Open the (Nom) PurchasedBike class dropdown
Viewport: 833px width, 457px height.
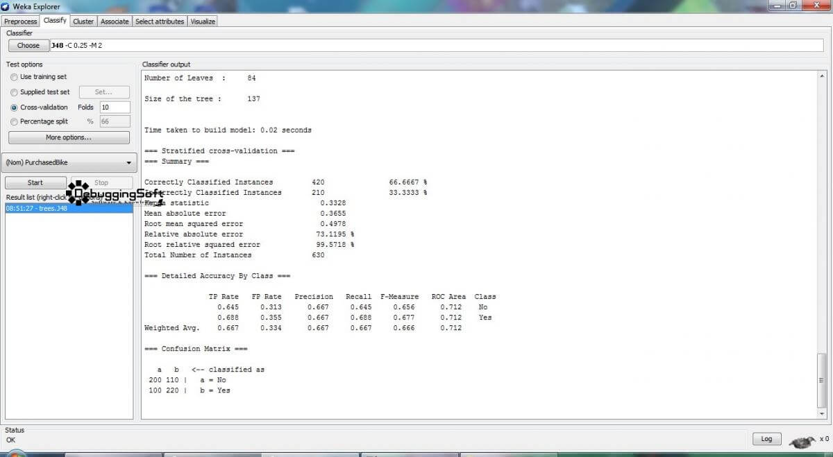pyautogui.click(x=68, y=162)
